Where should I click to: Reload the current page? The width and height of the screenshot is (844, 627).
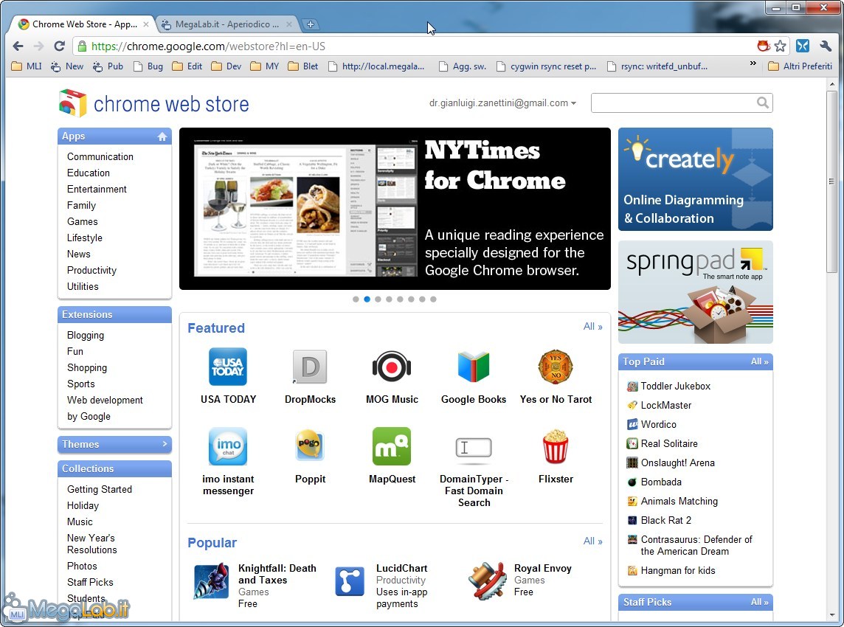click(x=59, y=46)
